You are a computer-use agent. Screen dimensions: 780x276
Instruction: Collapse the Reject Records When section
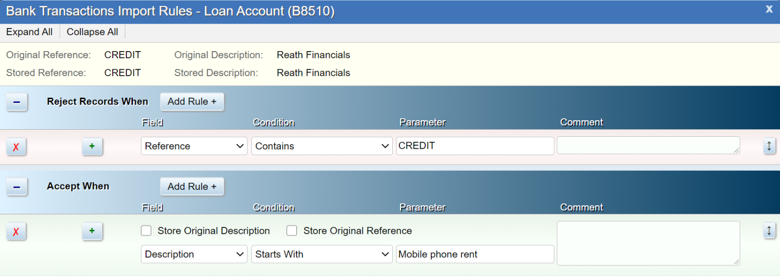17,102
